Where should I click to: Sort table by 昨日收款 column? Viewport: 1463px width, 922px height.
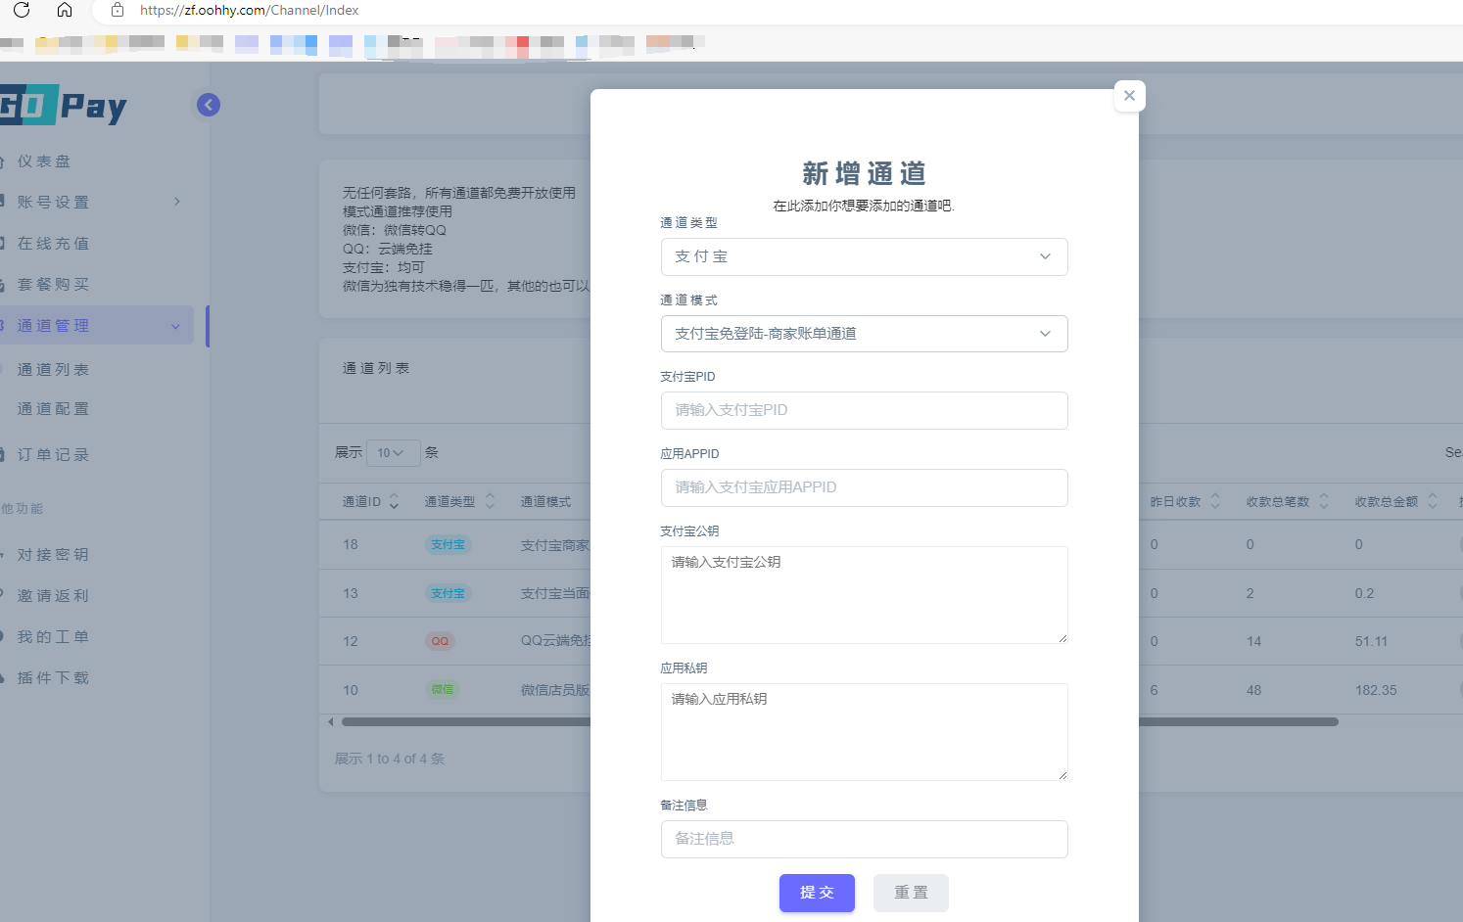[x=1185, y=501]
